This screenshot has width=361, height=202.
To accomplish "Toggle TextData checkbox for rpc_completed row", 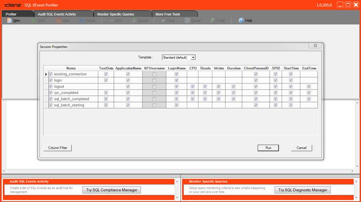I will [x=106, y=93].
